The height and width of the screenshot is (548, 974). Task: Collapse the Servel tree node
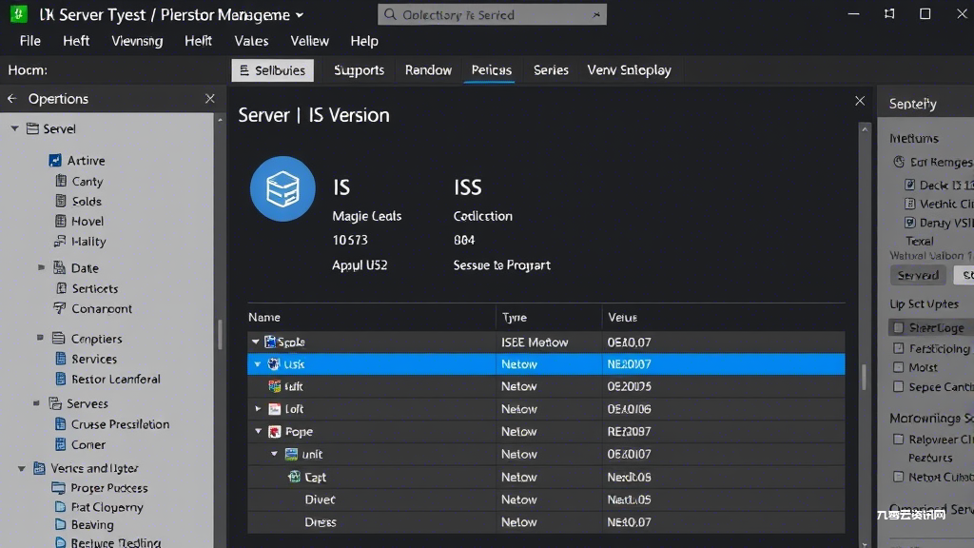click(x=14, y=128)
